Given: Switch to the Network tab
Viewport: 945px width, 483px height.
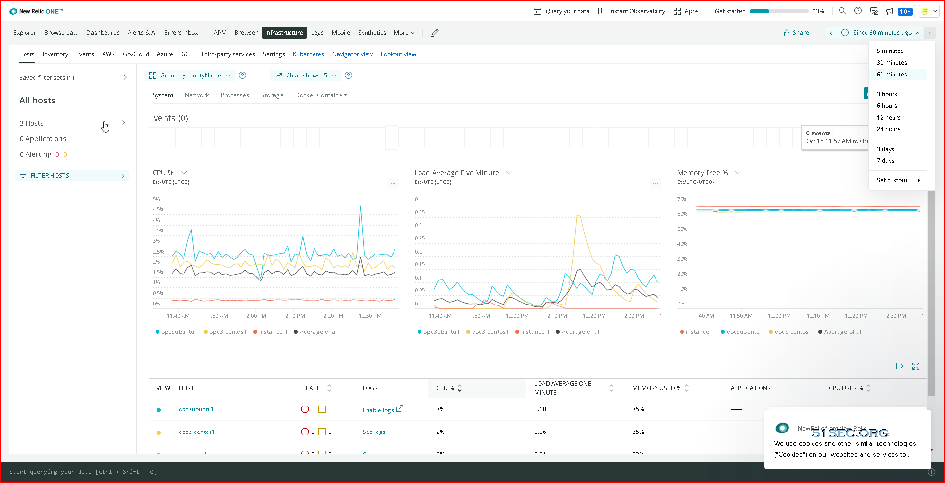Looking at the screenshot, I should click(197, 95).
